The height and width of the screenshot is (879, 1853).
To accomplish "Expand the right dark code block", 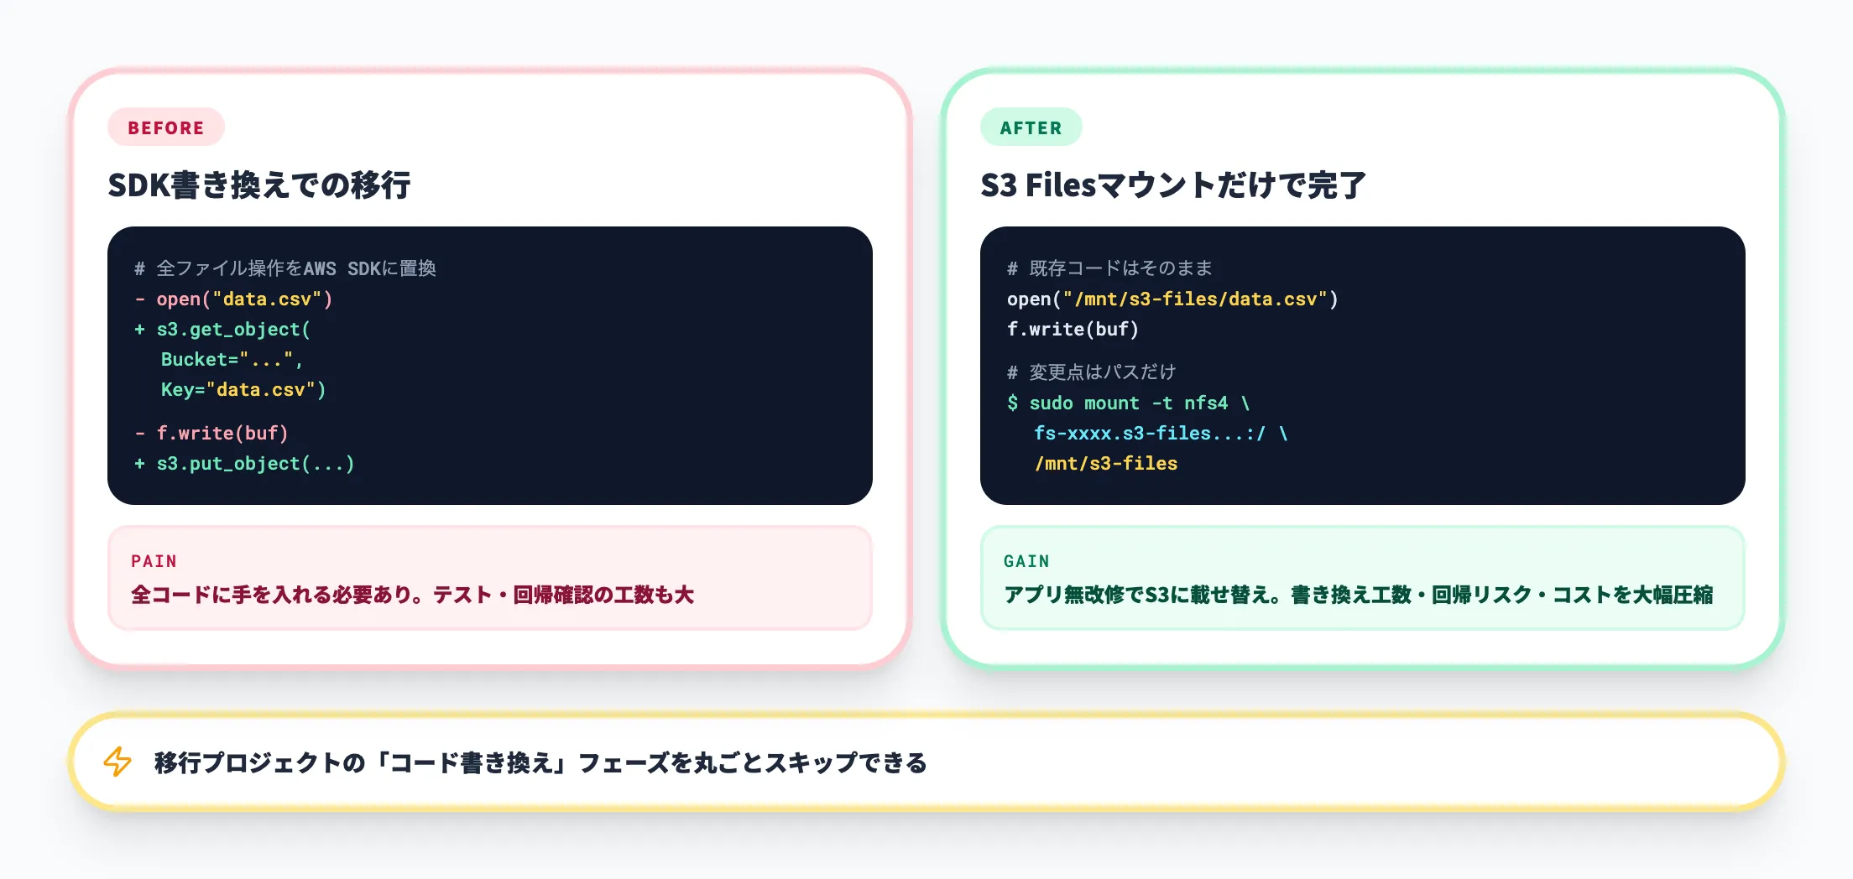I will 1364,365.
